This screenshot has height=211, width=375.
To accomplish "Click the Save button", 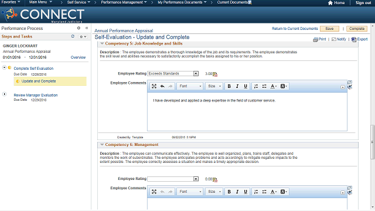I will click(x=329, y=29).
